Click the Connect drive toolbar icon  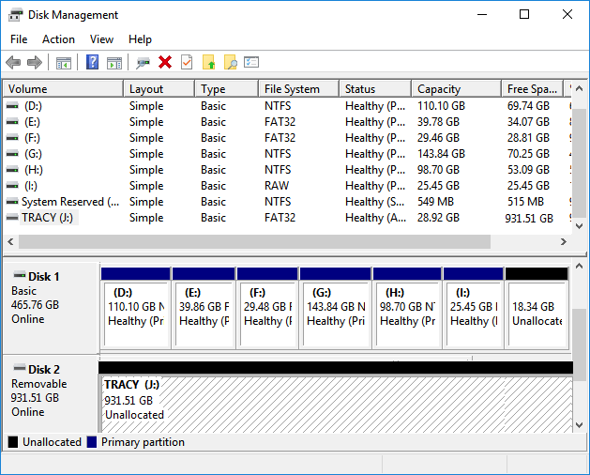click(x=143, y=62)
